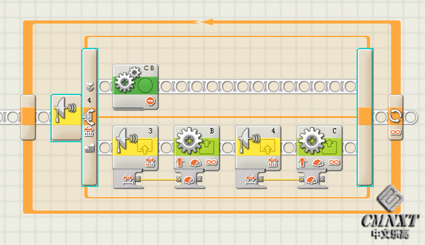Click the red stop icon on CB motor block
Viewport: 425px width, 245px height.
[150, 101]
